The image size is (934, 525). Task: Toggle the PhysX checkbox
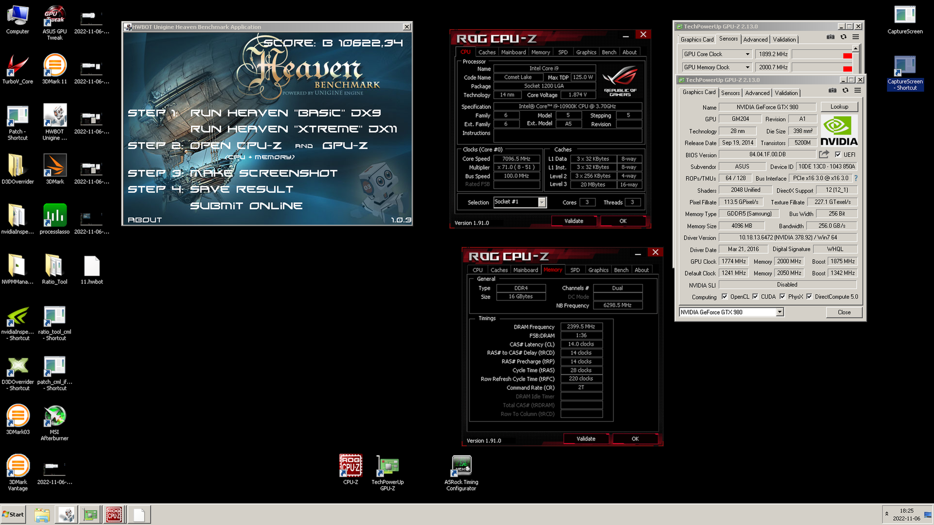(782, 297)
